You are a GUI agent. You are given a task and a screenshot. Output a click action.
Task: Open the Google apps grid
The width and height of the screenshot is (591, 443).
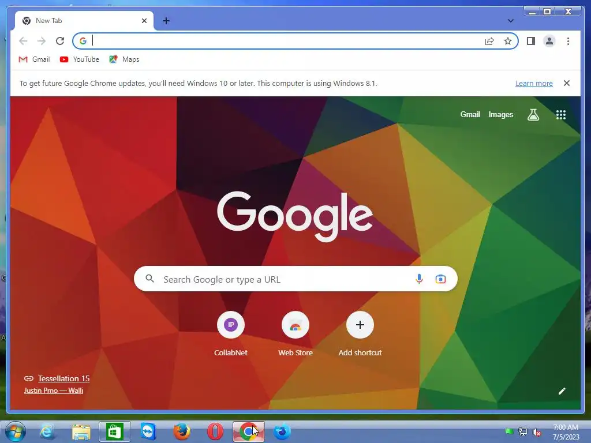[x=561, y=115]
